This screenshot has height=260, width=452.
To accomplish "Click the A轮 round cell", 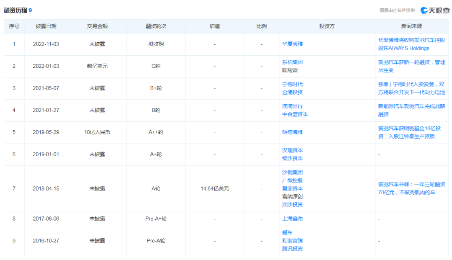I will [156, 188].
